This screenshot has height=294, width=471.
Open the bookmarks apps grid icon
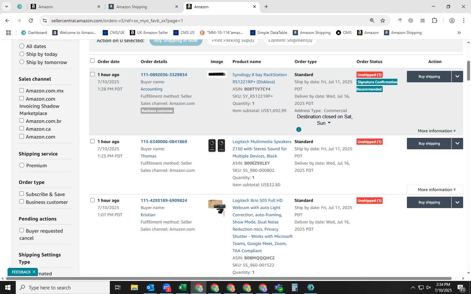click(x=9, y=33)
